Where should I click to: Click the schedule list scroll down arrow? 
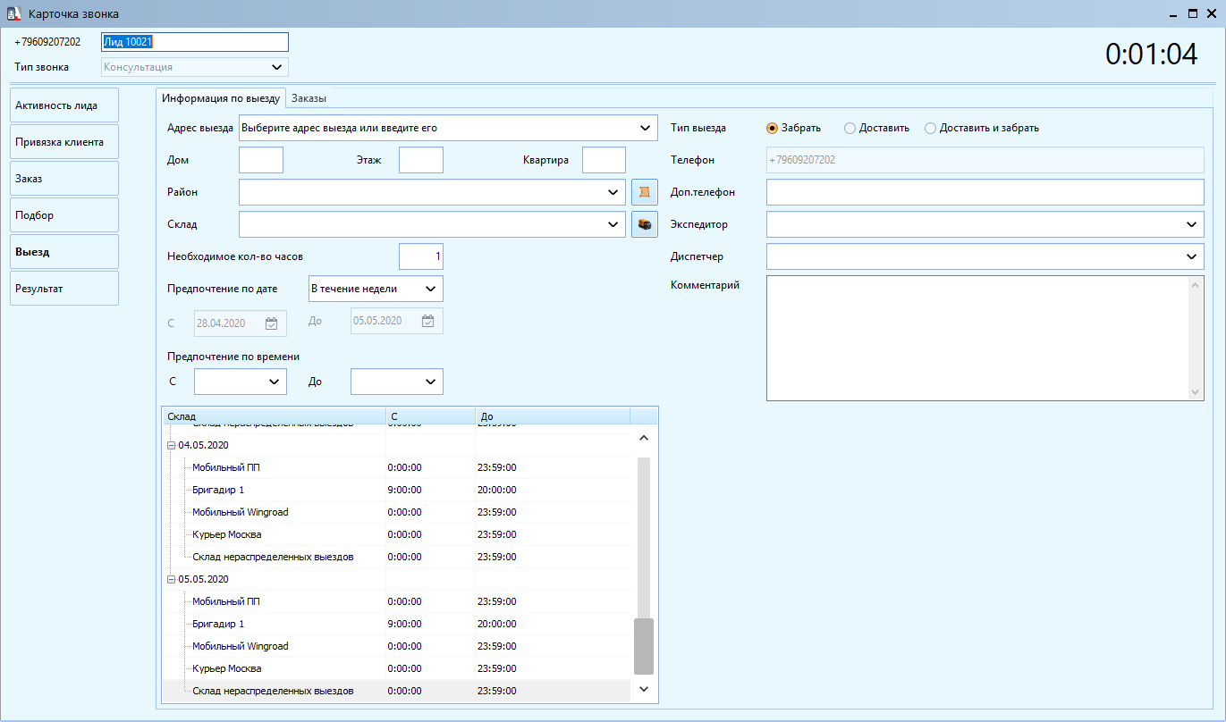coord(644,689)
